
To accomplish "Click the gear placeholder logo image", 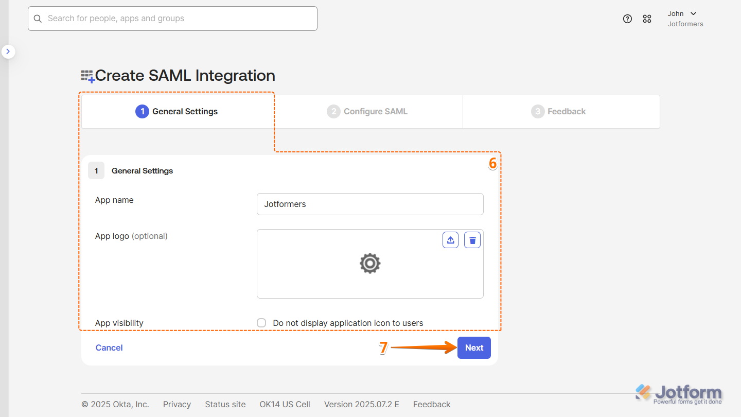I will [370, 263].
